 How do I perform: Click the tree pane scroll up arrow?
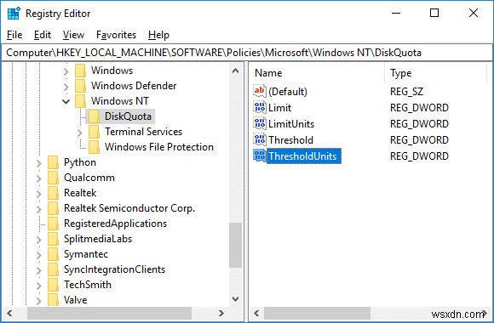click(x=235, y=71)
